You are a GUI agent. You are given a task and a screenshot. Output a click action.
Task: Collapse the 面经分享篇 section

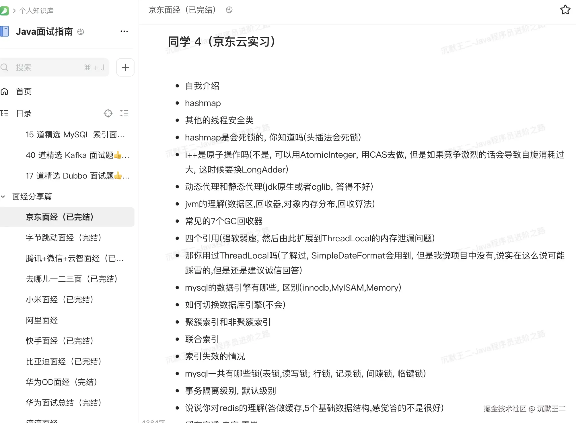click(x=3, y=196)
